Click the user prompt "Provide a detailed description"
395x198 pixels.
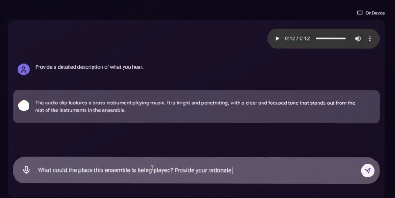(89, 67)
